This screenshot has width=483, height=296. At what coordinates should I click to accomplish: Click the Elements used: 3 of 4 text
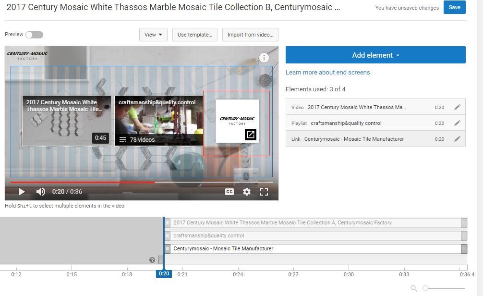coord(315,89)
